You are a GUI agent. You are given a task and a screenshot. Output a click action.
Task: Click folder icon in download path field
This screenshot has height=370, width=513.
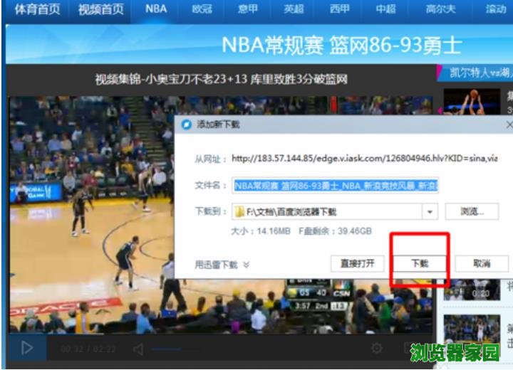[x=240, y=211]
